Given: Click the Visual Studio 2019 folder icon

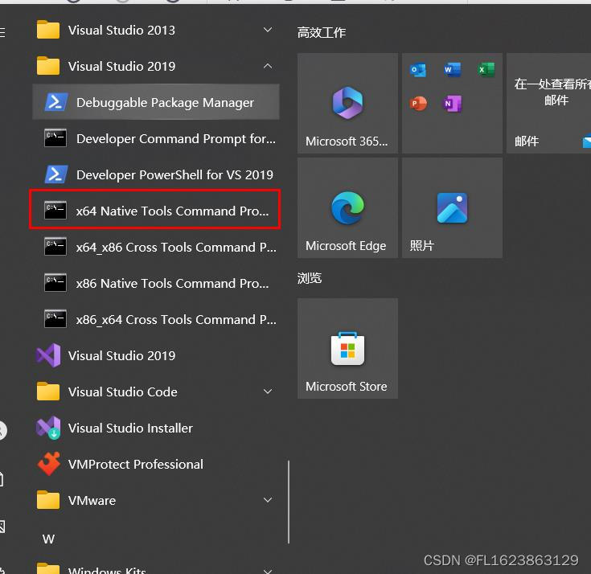Looking at the screenshot, I should (48, 66).
